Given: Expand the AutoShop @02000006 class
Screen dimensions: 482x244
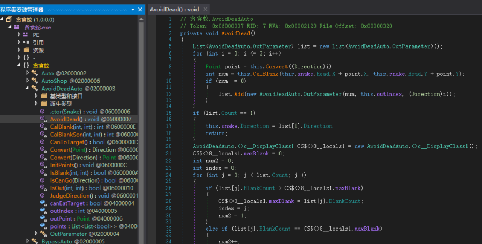Looking at the screenshot, I should pyautogui.click(x=28, y=81).
